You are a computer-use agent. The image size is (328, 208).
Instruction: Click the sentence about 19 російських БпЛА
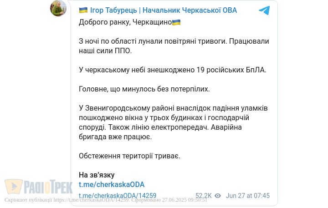click(x=172, y=70)
